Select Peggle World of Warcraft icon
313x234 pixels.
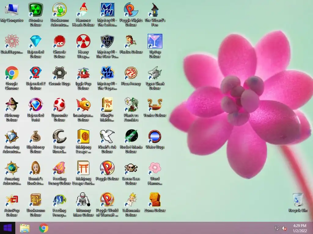click(x=107, y=200)
